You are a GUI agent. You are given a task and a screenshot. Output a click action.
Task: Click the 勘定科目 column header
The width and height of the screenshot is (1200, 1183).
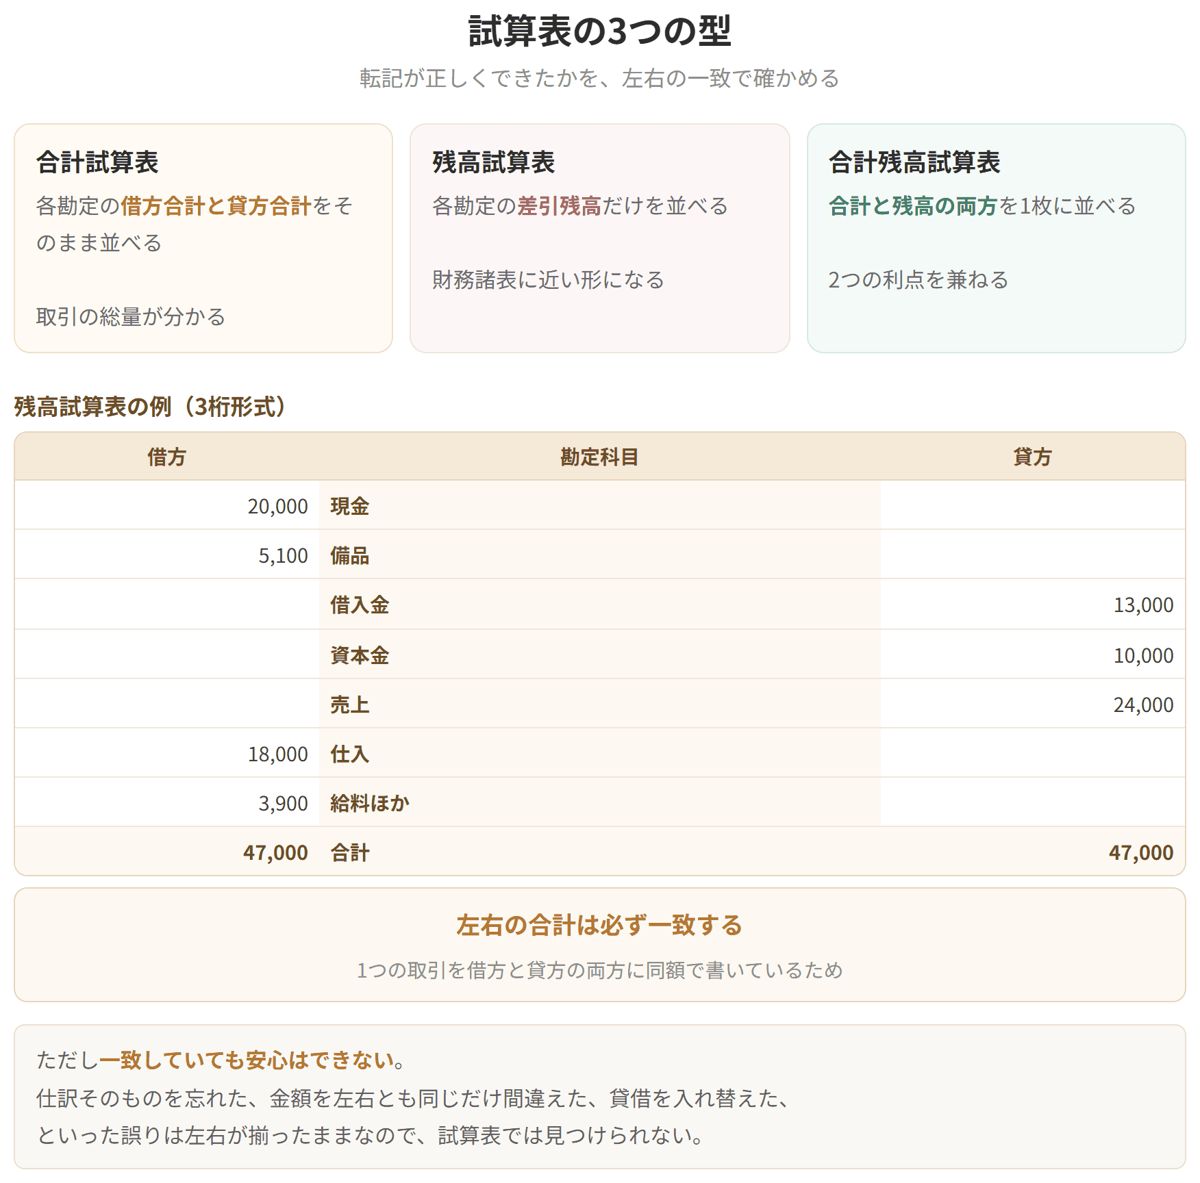pos(600,457)
